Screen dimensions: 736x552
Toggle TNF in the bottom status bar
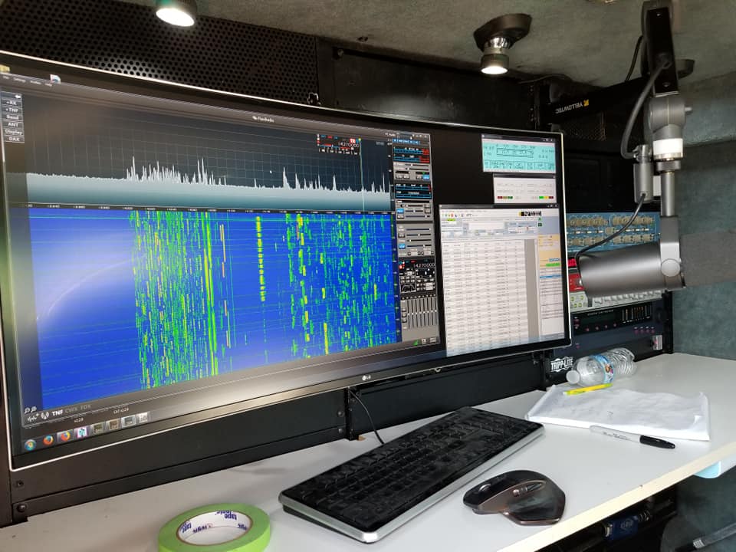click(x=58, y=412)
